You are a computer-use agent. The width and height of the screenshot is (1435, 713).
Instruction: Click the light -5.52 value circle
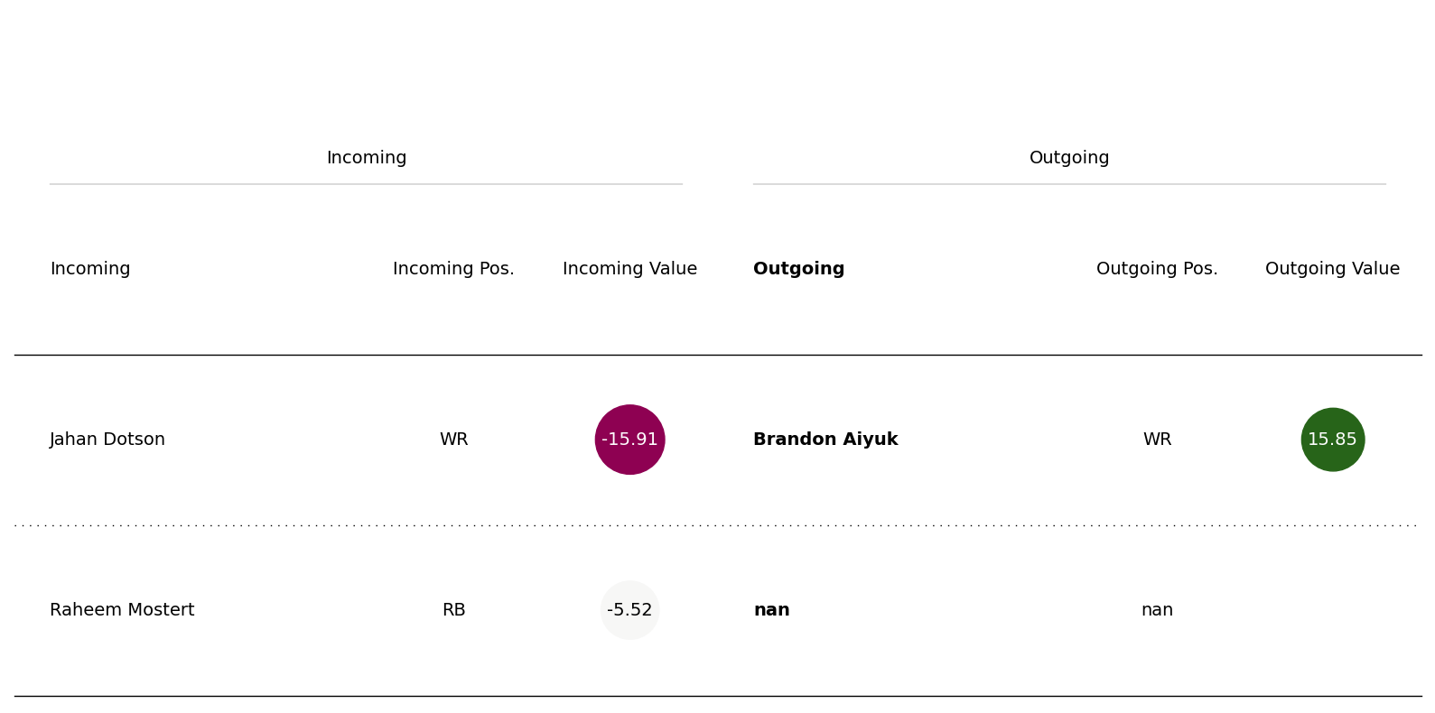629,610
